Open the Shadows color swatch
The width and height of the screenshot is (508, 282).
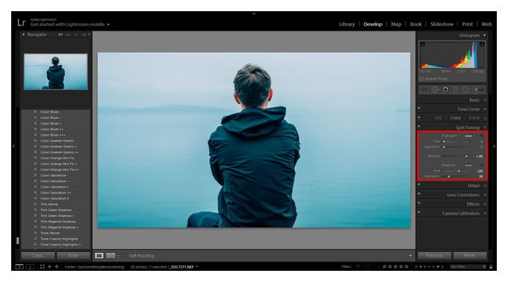coord(468,166)
